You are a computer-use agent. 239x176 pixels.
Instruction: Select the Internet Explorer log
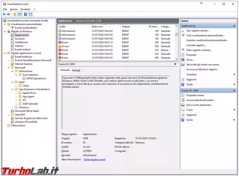tap(24, 64)
